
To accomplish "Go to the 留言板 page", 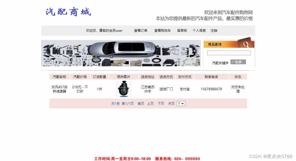I will (x=182, y=30).
